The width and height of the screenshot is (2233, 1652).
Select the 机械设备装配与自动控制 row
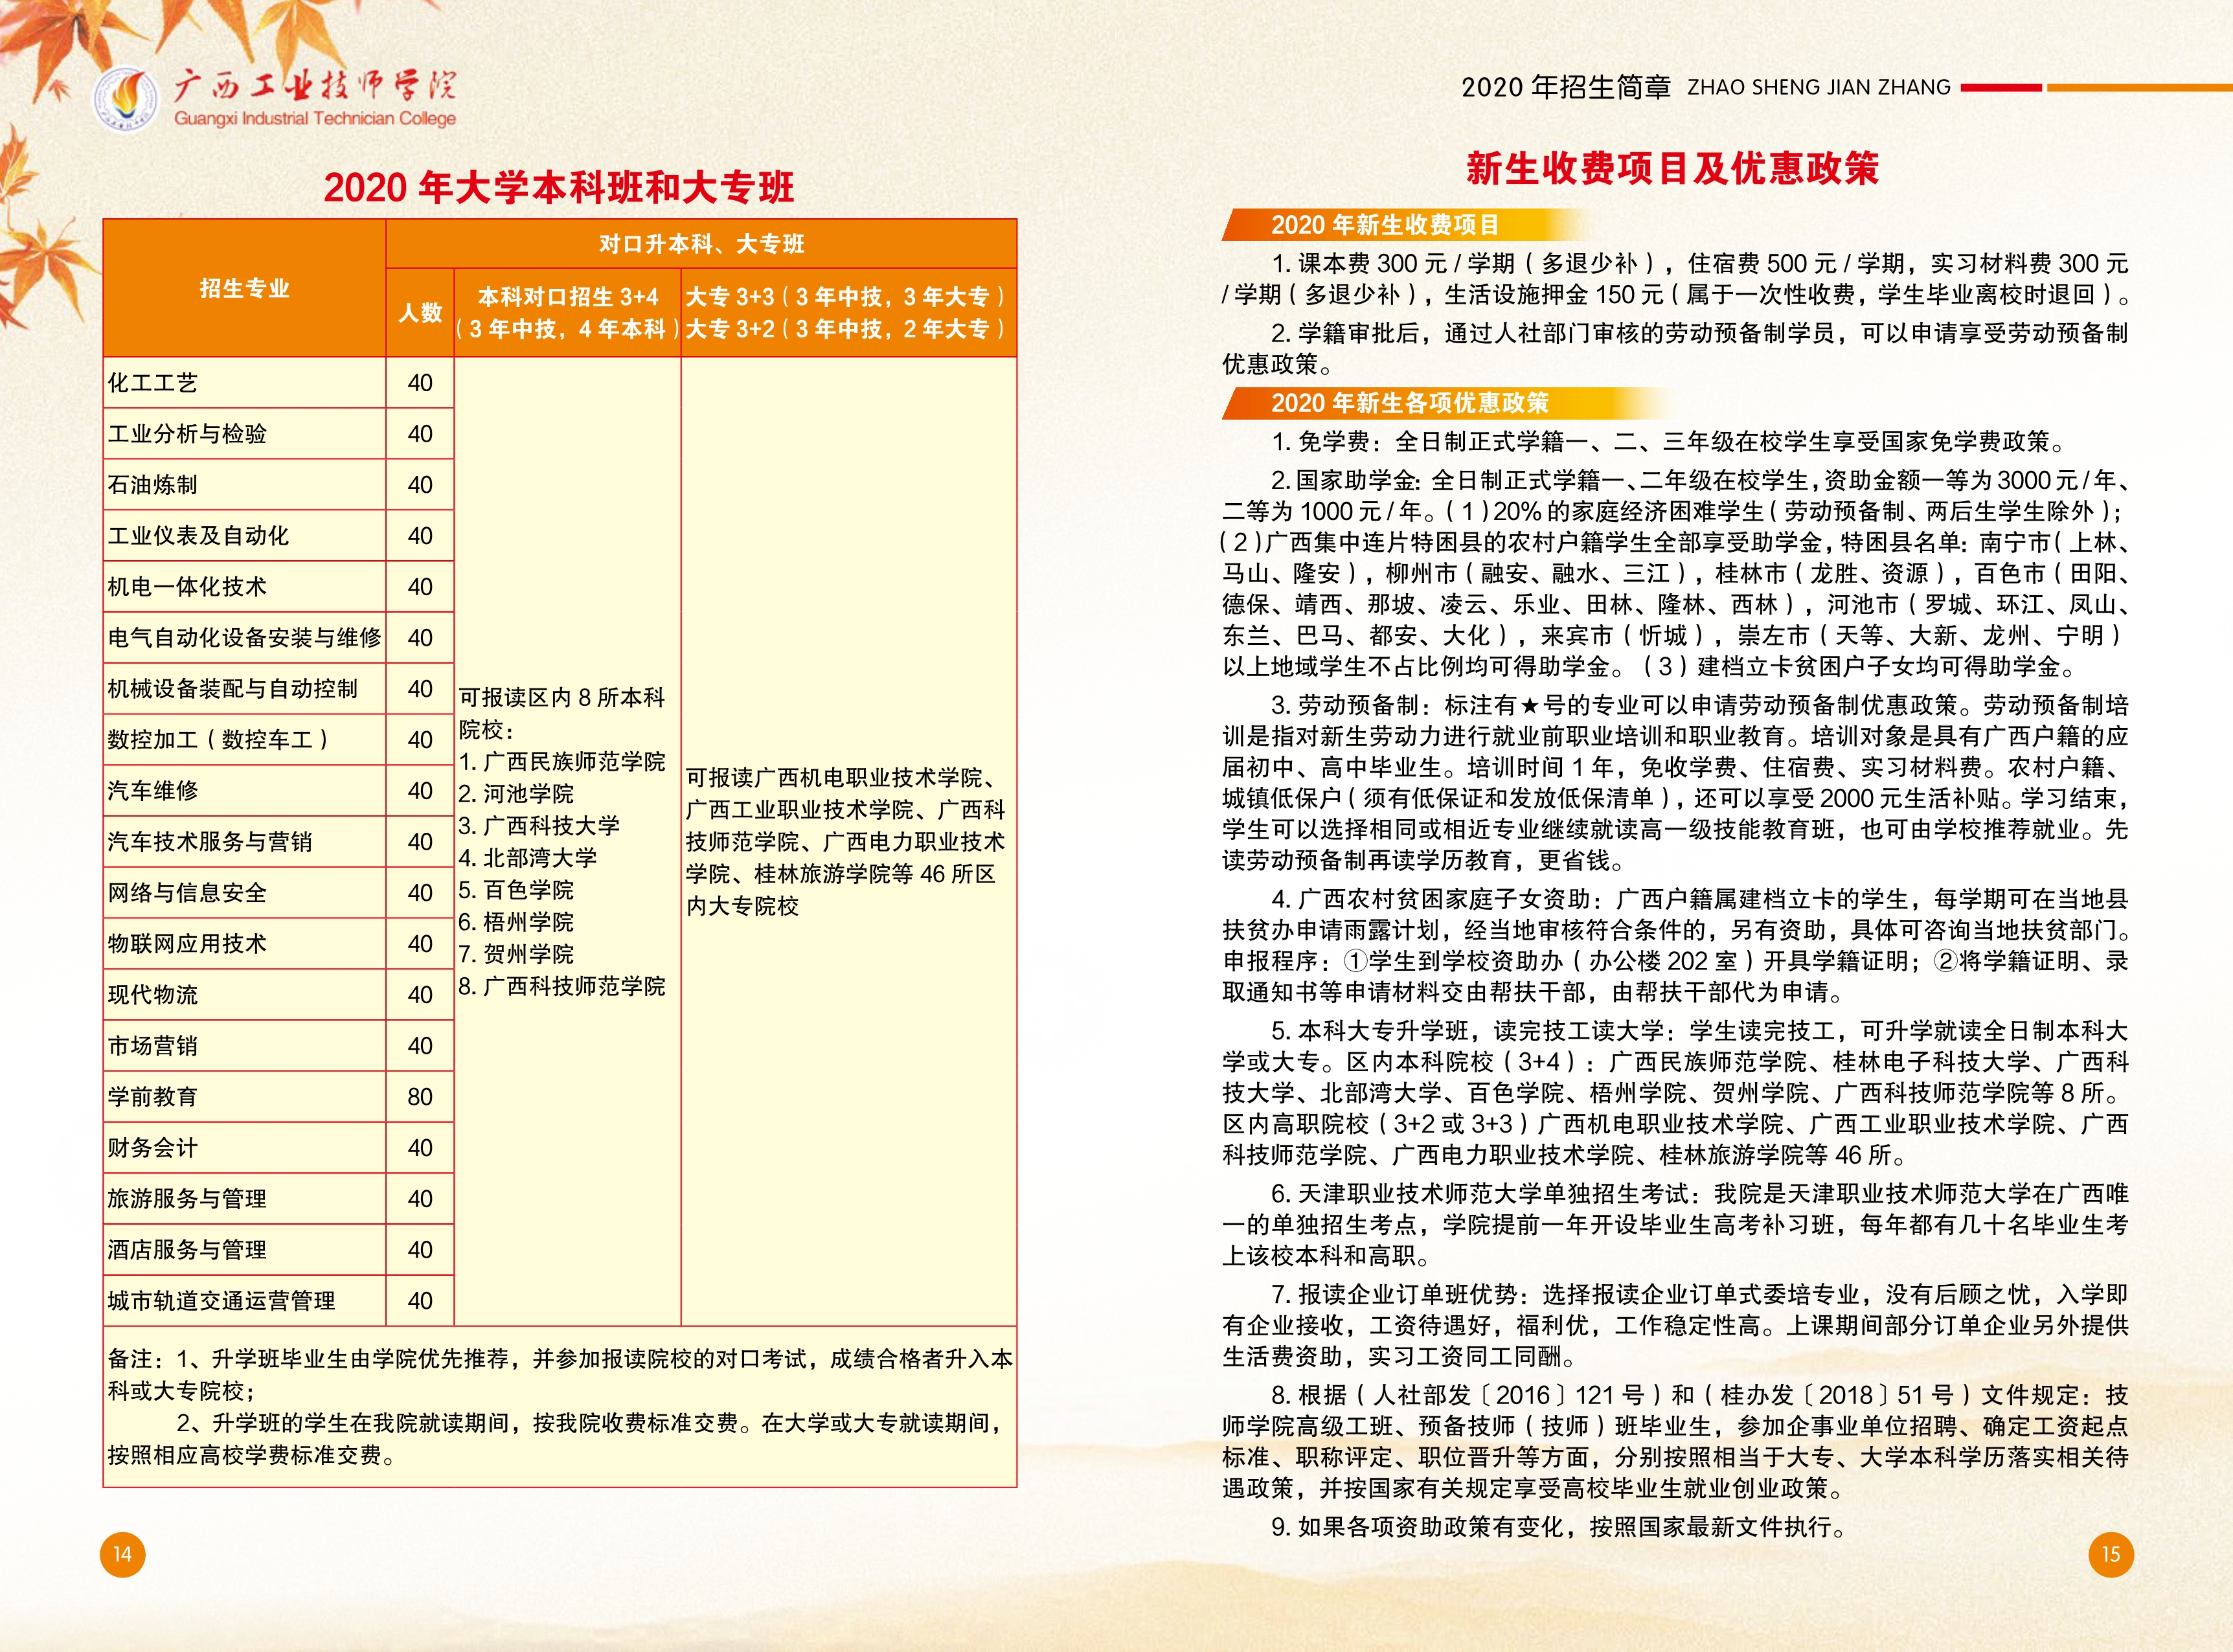(x=279, y=689)
